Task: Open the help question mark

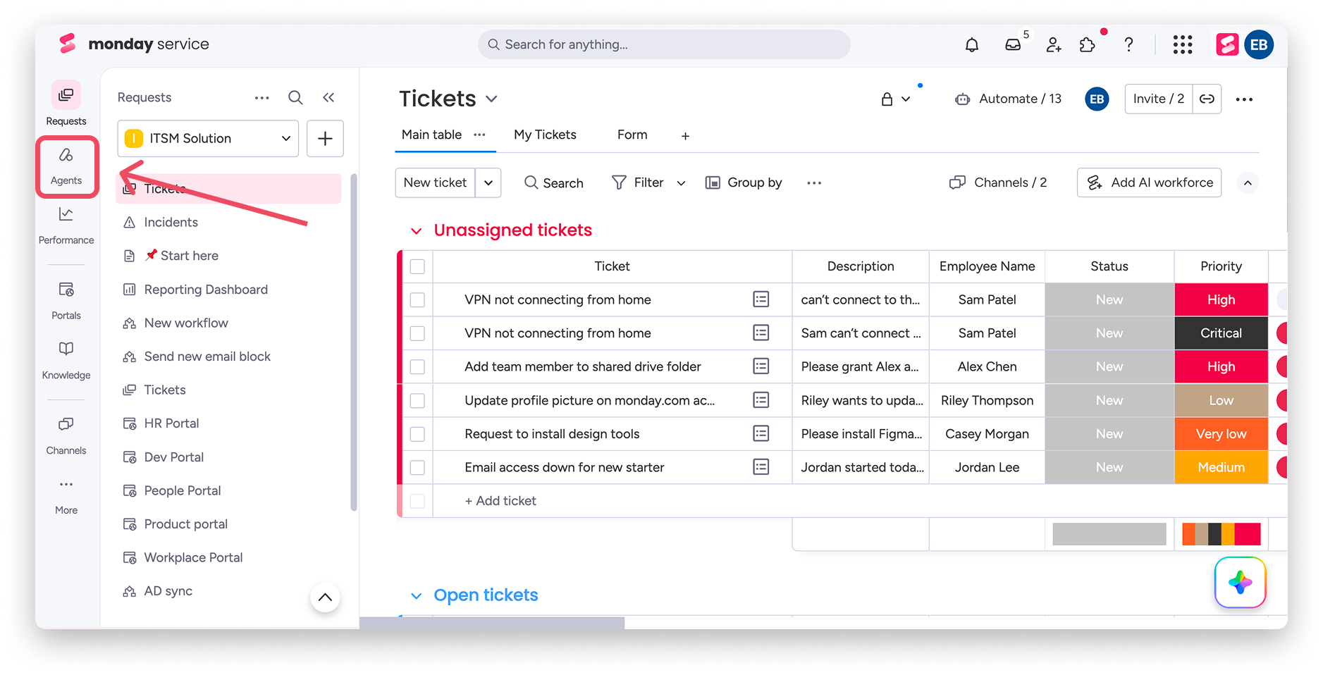Action: pos(1128,45)
